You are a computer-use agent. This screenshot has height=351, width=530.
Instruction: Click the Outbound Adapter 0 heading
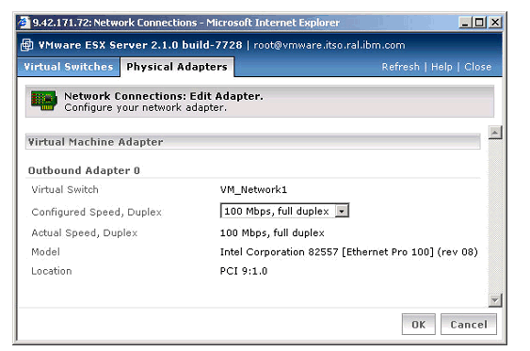coord(84,170)
